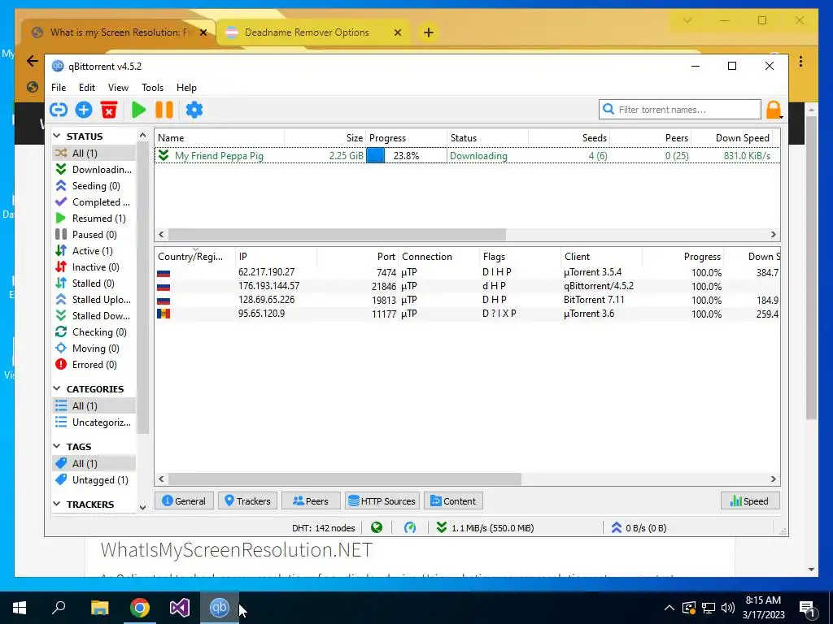
Task: Click the red Remove torrent icon
Action: coord(109,110)
